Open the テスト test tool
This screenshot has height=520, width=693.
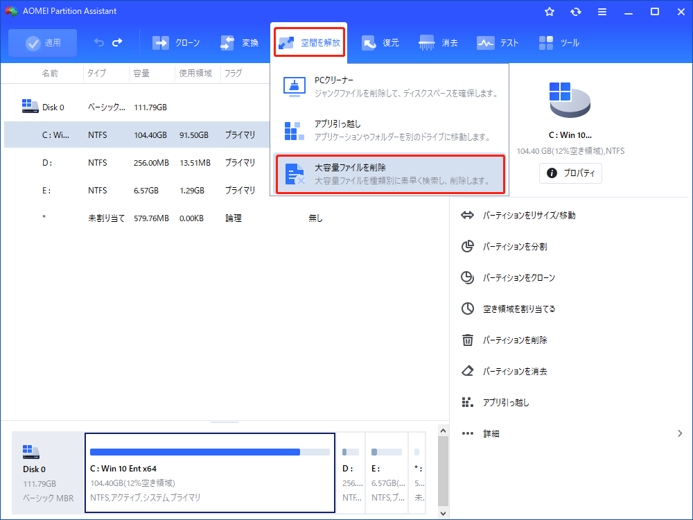497,43
